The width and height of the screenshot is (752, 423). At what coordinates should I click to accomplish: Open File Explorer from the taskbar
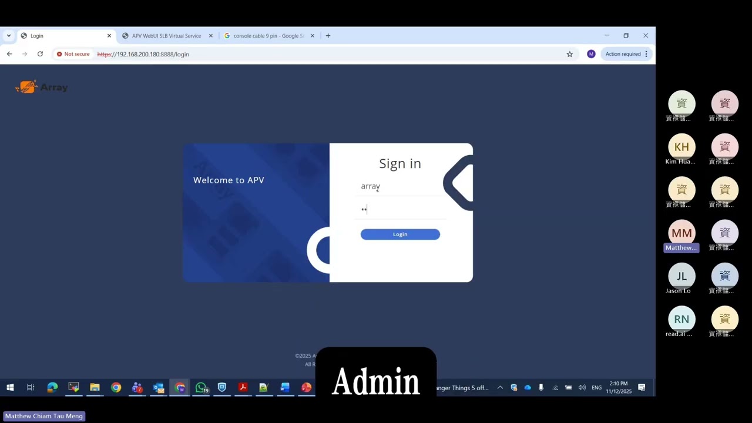tap(95, 388)
